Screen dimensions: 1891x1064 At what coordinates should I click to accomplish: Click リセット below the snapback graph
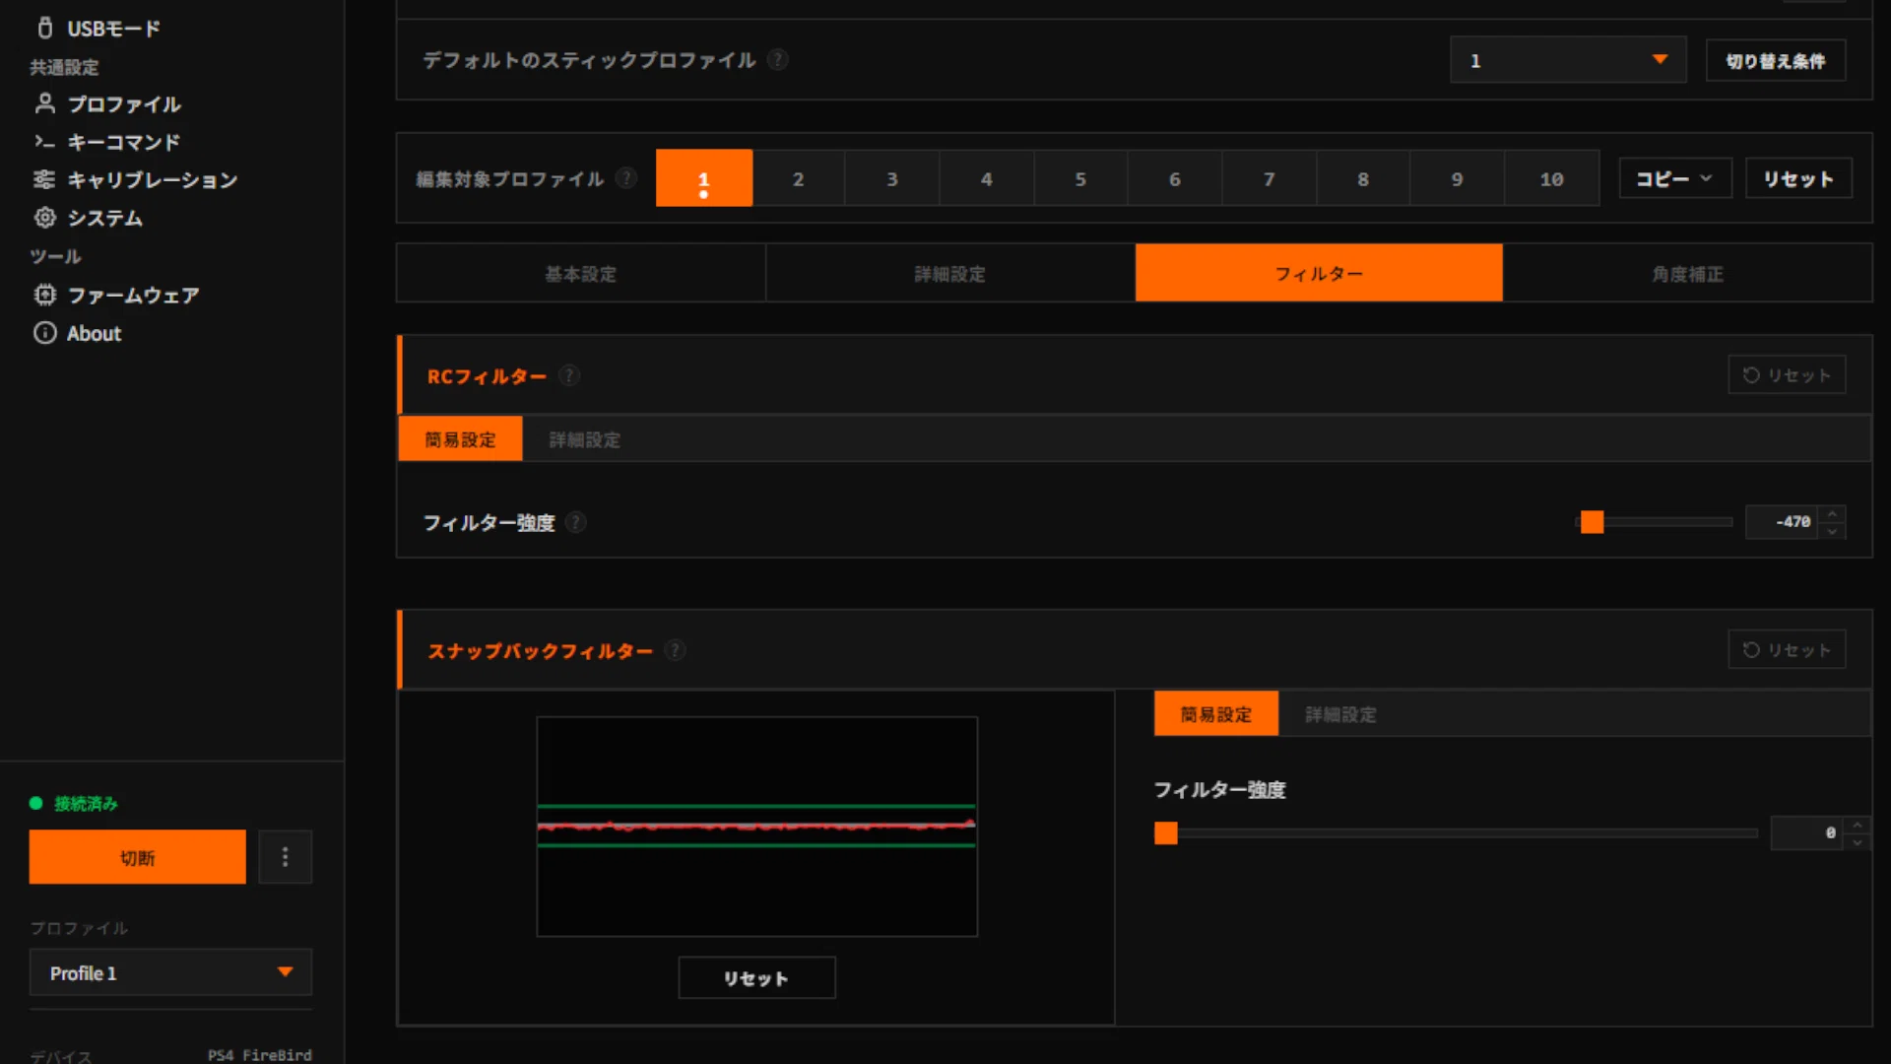point(756,977)
